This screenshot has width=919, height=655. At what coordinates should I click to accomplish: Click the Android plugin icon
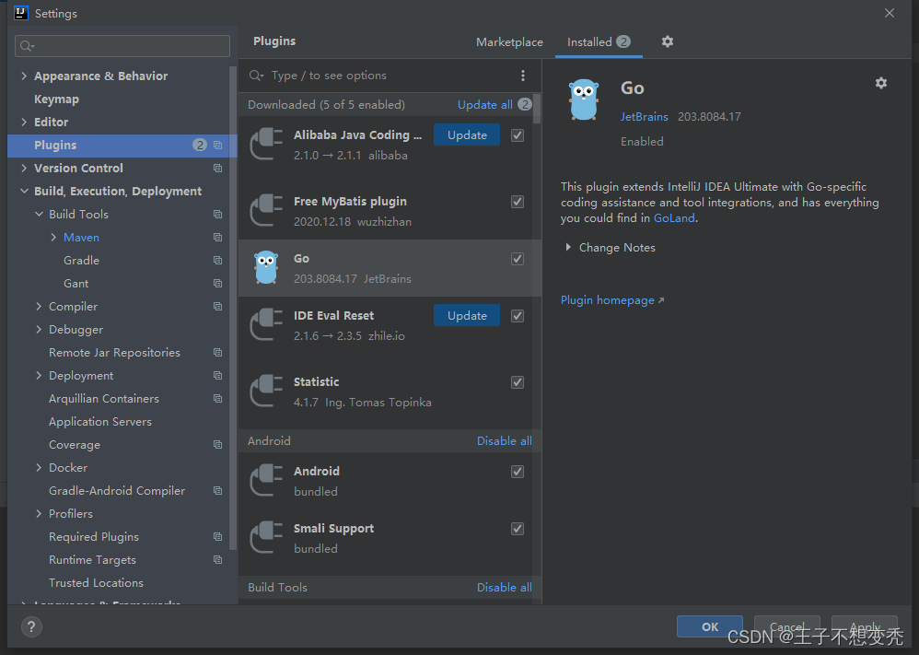pos(266,480)
